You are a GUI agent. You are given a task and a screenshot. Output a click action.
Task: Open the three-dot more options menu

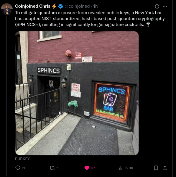click(165, 6)
